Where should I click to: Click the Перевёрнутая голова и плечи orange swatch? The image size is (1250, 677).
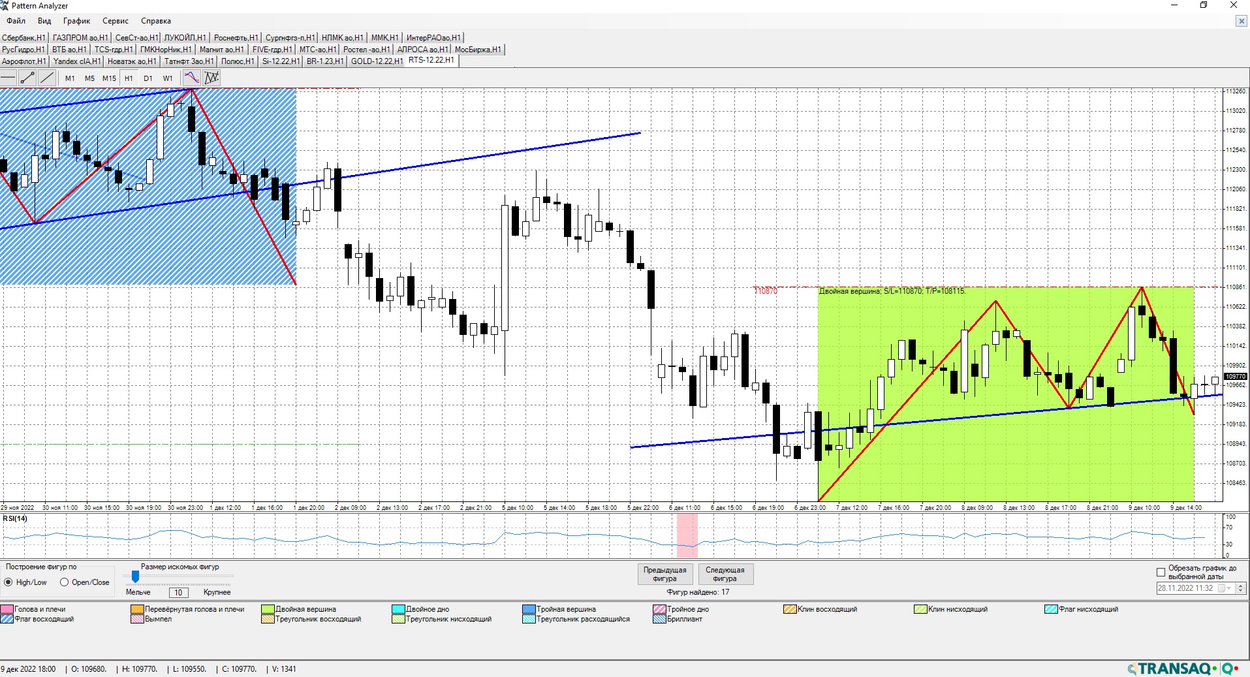click(x=138, y=610)
